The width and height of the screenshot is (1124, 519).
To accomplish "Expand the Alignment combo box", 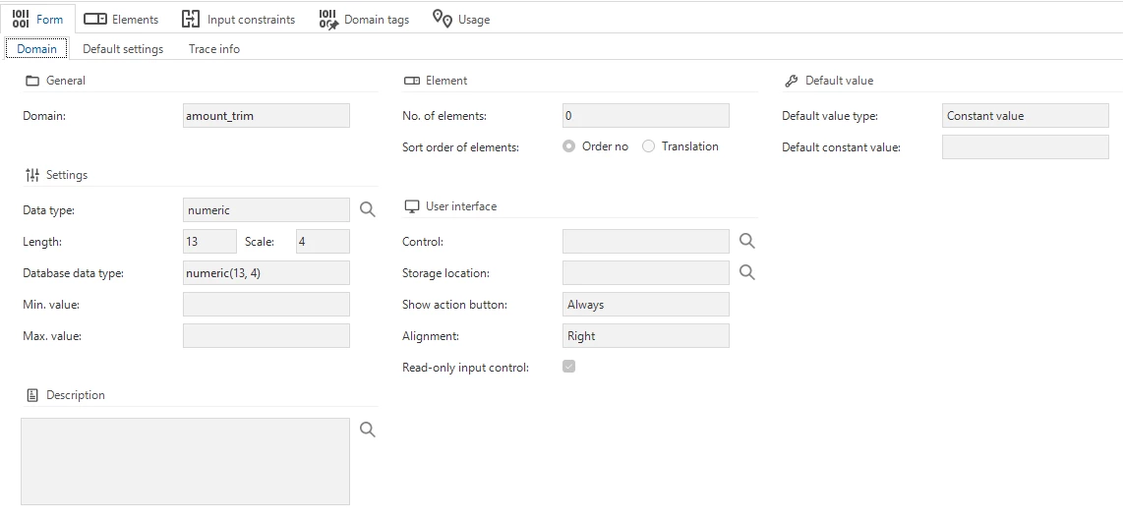I will click(645, 336).
